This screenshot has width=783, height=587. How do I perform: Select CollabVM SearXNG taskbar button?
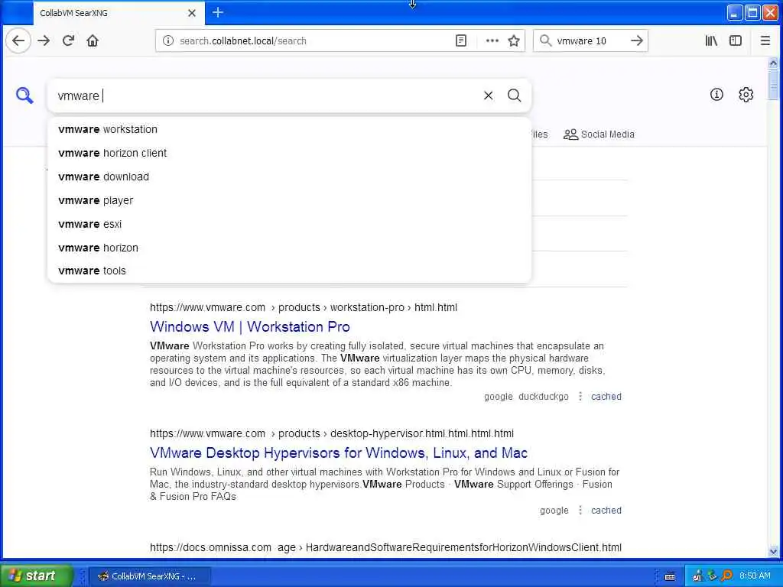(150, 576)
